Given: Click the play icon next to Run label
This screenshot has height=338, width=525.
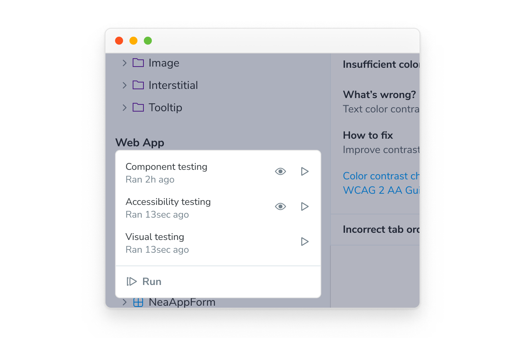Looking at the screenshot, I should pyautogui.click(x=131, y=281).
